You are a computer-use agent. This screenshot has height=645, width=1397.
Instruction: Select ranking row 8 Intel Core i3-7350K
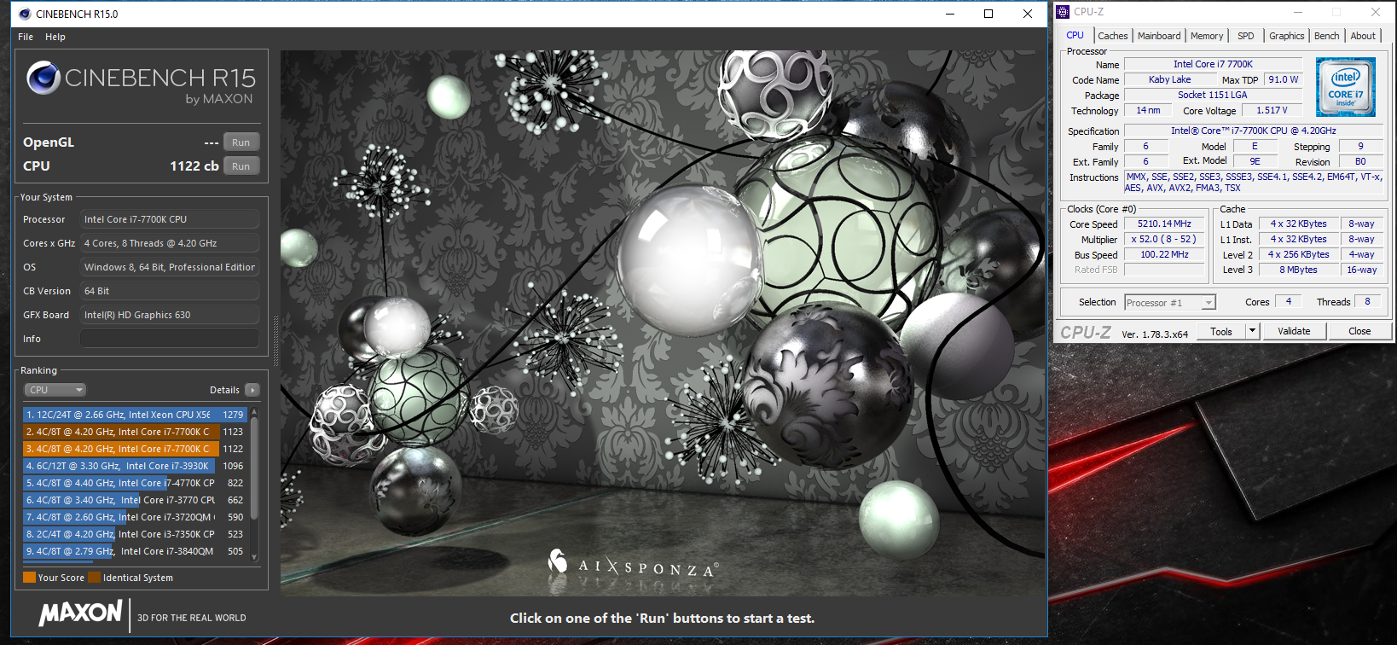(x=135, y=534)
